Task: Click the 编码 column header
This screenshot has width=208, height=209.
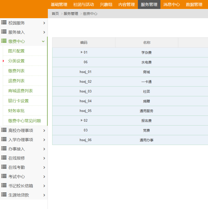Action: (84, 43)
